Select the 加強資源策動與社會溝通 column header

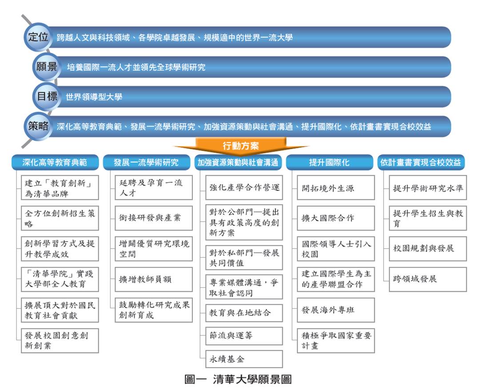238,163
